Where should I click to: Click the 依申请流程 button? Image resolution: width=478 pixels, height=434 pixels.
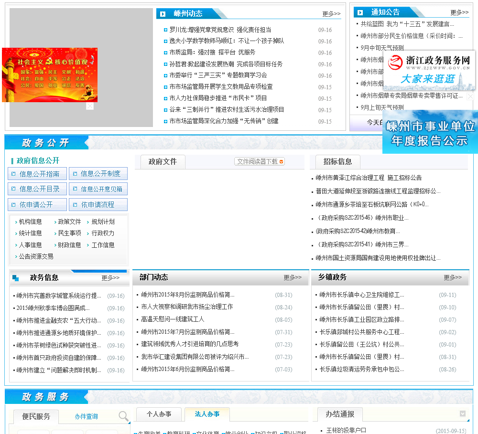(x=98, y=205)
